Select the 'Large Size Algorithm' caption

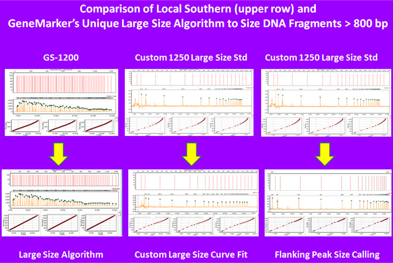coord(61,255)
